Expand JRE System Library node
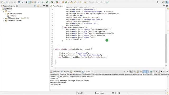Viewport: 169px width, 95px height. coord(4,18)
